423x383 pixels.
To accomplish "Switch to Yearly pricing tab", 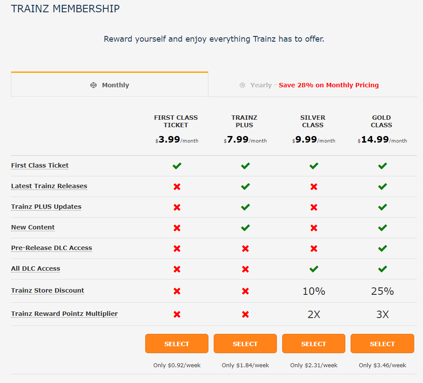I will 313,85.
